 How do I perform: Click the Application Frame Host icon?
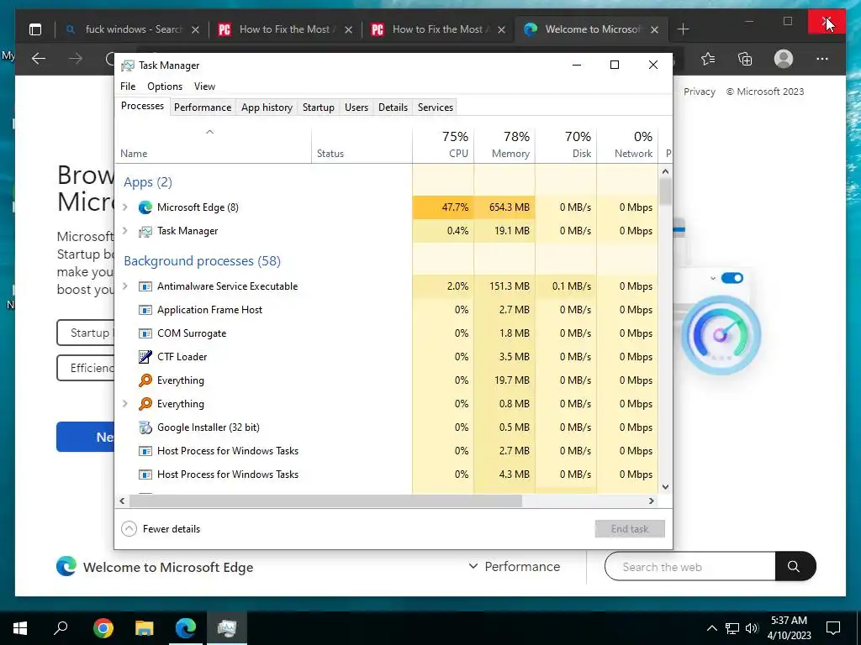click(x=145, y=310)
